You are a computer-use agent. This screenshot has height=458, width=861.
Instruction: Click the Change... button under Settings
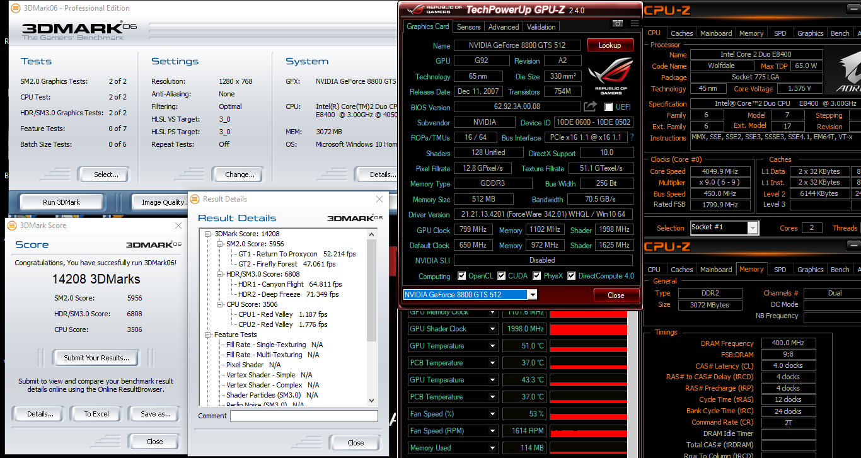(x=240, y=175)
